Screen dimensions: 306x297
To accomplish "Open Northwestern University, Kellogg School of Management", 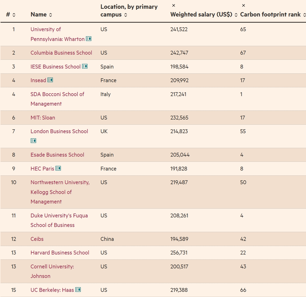I will 60,192.
